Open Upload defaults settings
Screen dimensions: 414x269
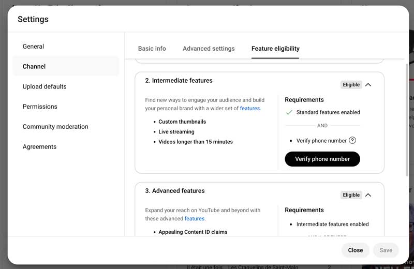coord(45,86)
